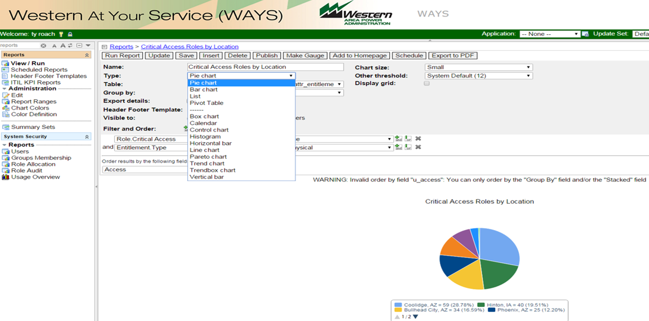The height and width of the screenshot is (321, 649).
Task: Add OR condition on the Role.Critical Access row
Action: click(x=408, y=139)
